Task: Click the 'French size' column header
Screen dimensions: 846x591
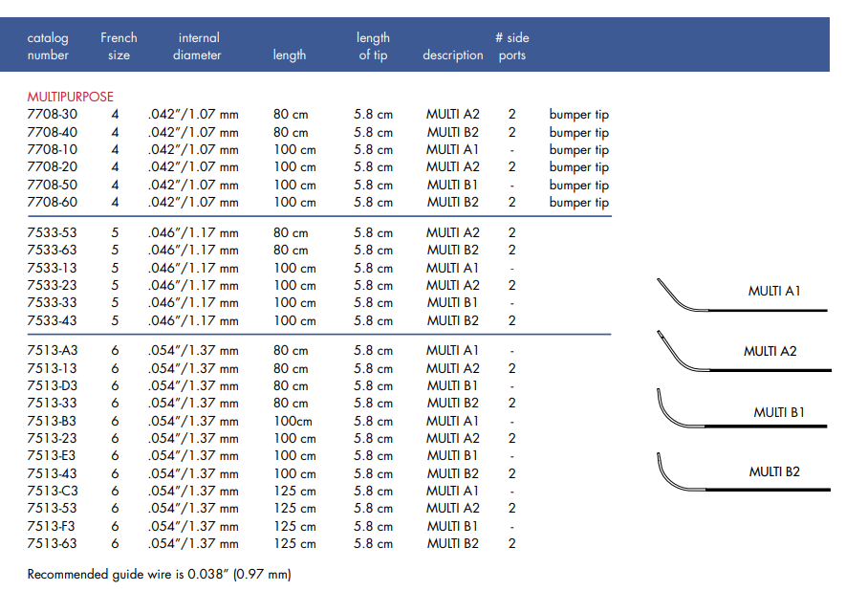Action: point(119,46)
